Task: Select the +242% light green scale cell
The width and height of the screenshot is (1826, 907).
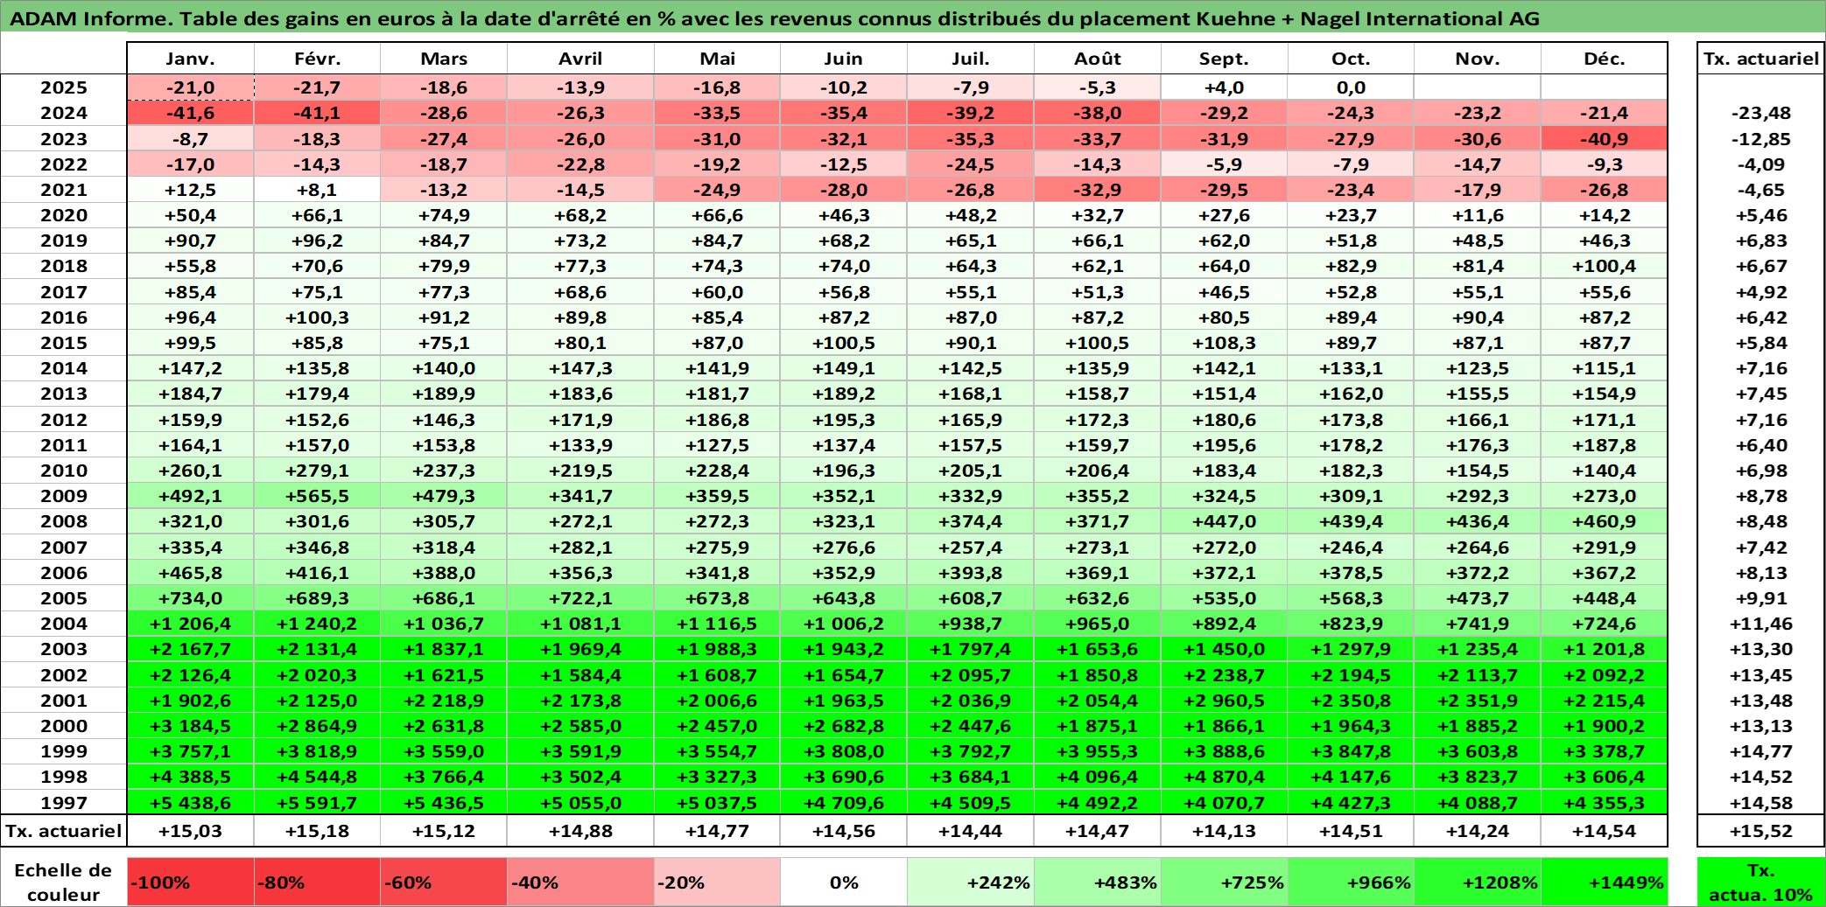Action: click(x=971, y=882)
